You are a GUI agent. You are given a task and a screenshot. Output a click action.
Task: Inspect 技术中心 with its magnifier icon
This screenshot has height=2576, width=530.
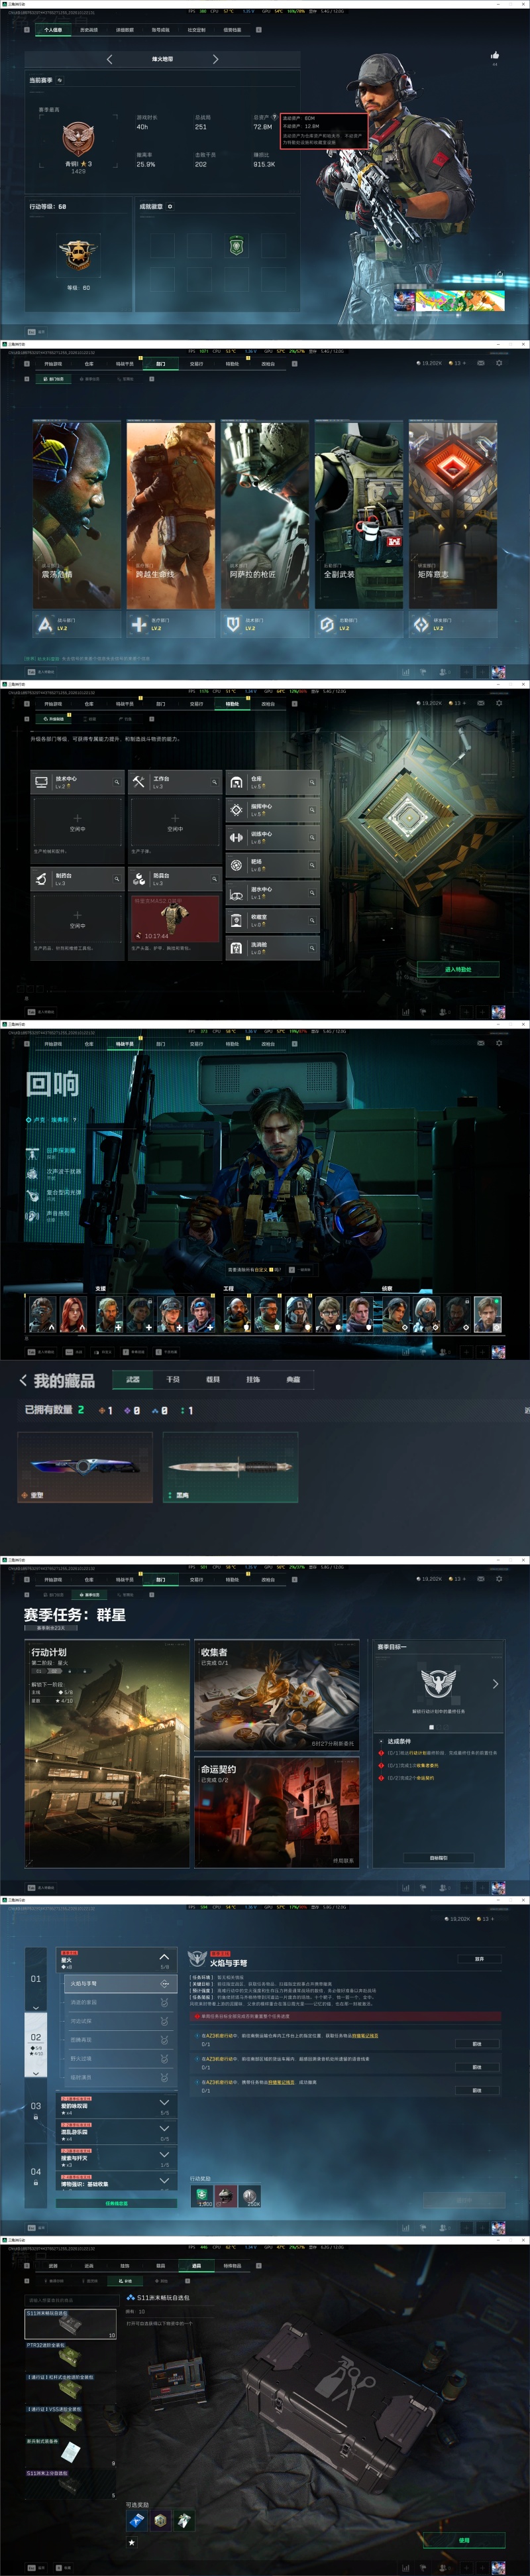[117, 782]
